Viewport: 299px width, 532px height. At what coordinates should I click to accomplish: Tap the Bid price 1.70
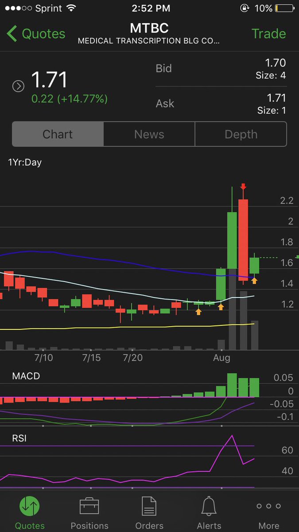pyautogui.click(x=276, y=63)
